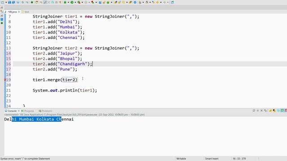This screenshot has width=287, height=161.
Task: Click the Open Perspective icon
Action: tap(172, 2)
